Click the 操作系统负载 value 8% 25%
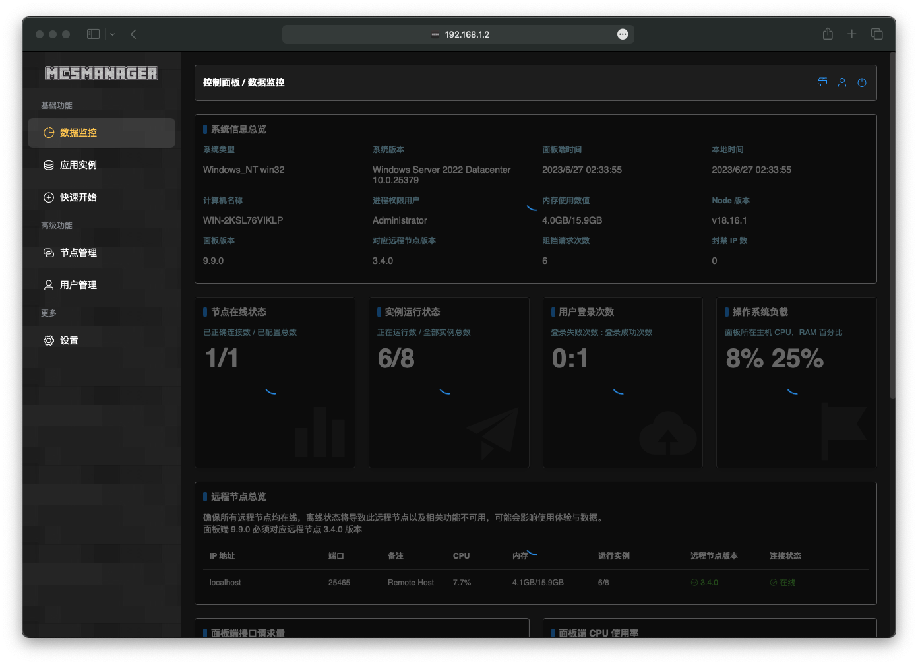Image resolution: width=918 pixels, height=665 pixels. [775, 359]
